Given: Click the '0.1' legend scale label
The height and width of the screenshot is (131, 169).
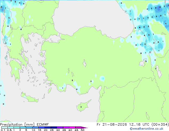Looking at the screenshot, I should point(3,130).
